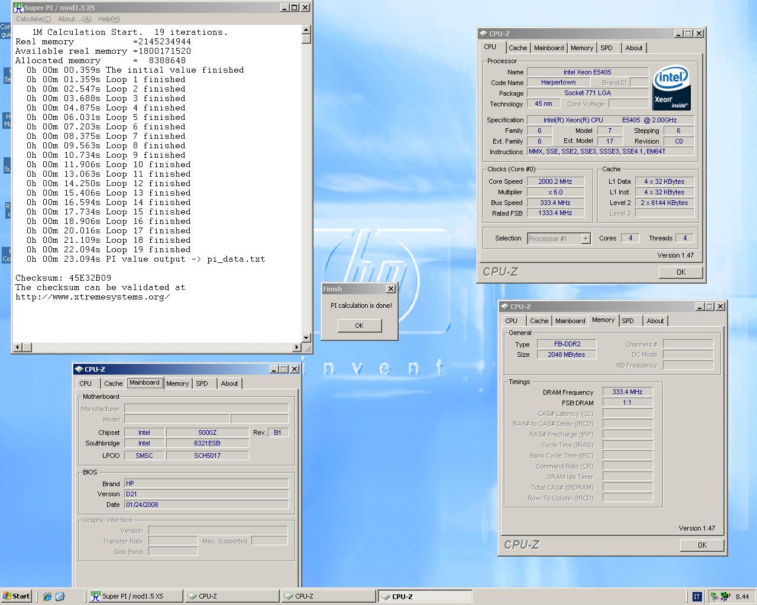The width and height of the screenshot is (757, 605).
Task: Switch to Mainboard tab in CPU window
Action: click(549, 48)
